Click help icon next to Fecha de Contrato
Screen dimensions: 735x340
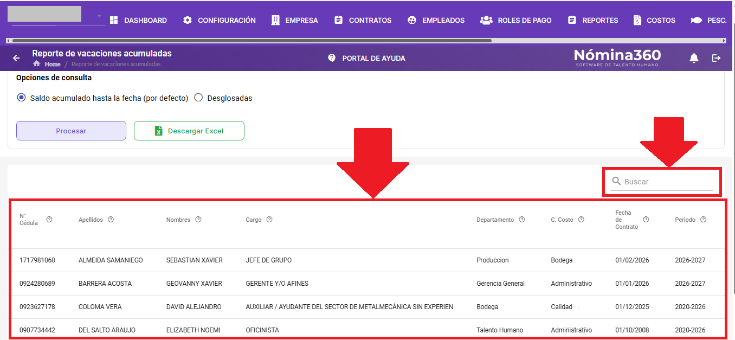(646, 220)
